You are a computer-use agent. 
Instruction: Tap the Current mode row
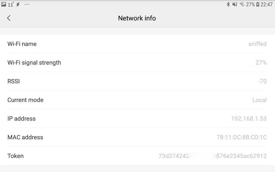tap(137, 100)
